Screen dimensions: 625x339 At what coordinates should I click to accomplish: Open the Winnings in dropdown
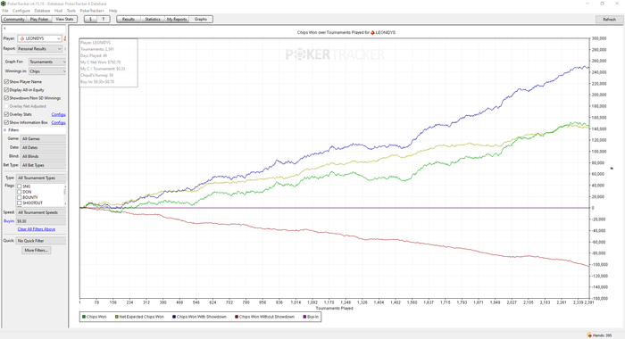pos(47,71)
